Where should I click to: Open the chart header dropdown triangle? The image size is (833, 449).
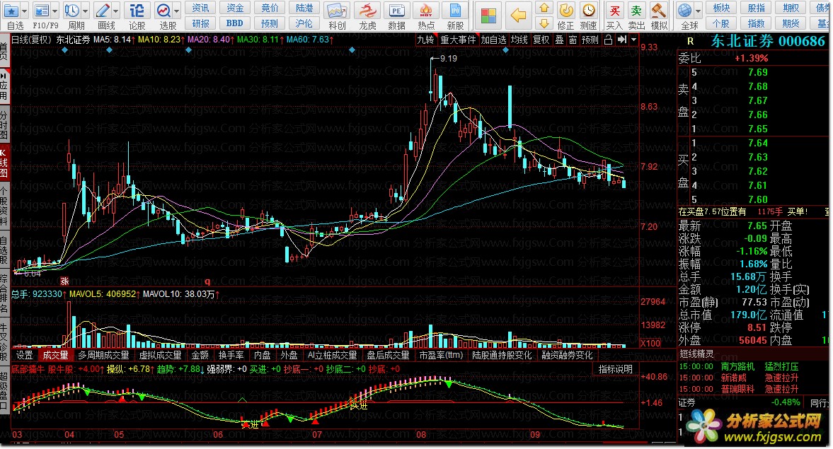[x=634, y=40]
